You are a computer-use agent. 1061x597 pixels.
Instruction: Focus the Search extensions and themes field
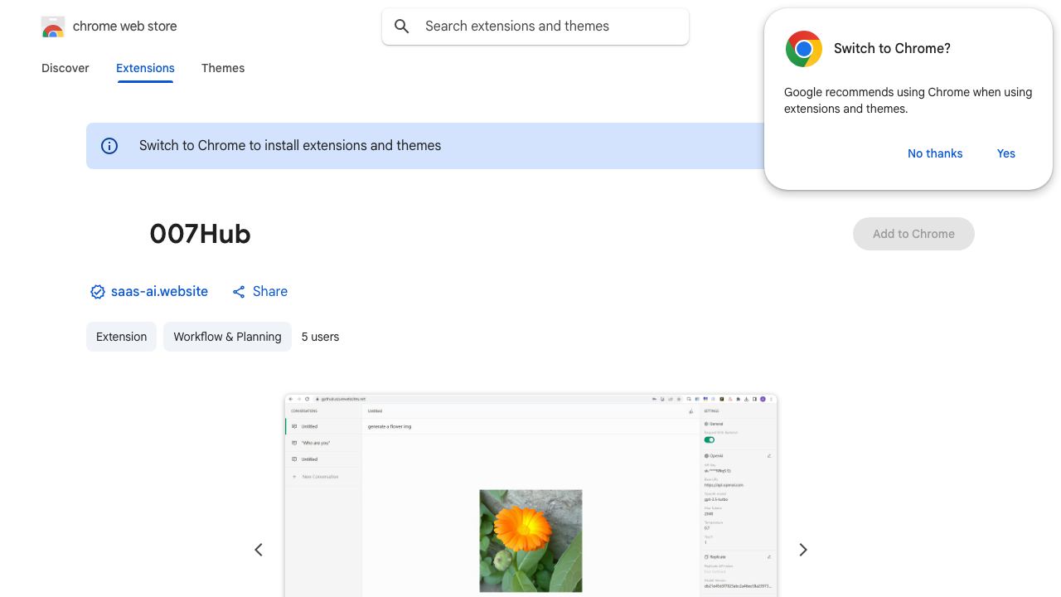click(x=535, y=27)
